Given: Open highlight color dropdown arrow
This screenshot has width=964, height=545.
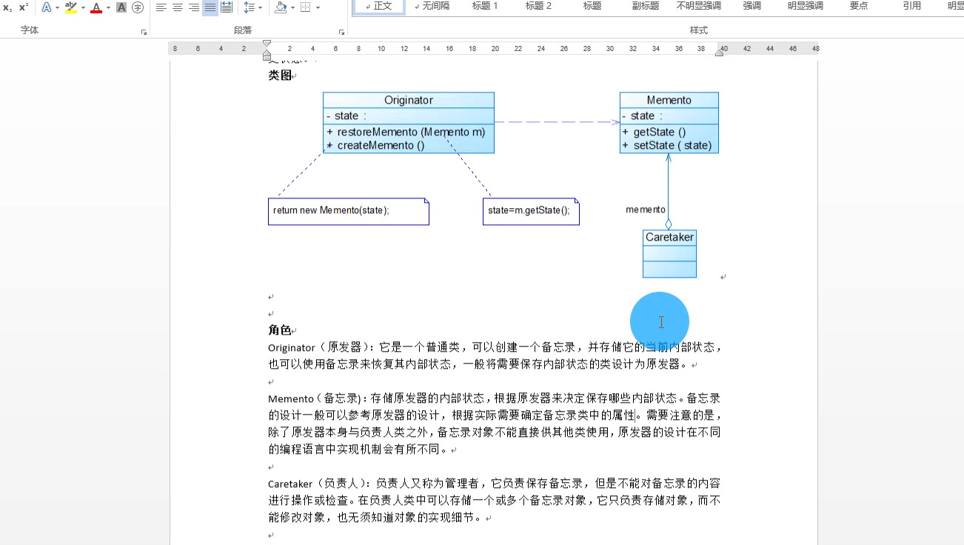Looking at the screenshot, I should click(x=83, y=7).
